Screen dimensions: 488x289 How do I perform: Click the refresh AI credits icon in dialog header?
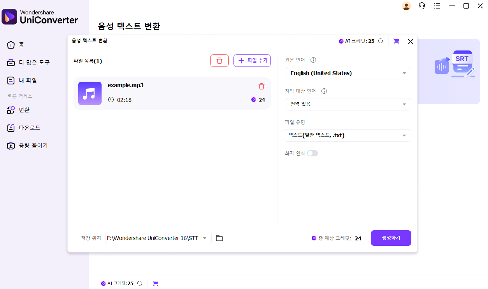coord(381,41)
